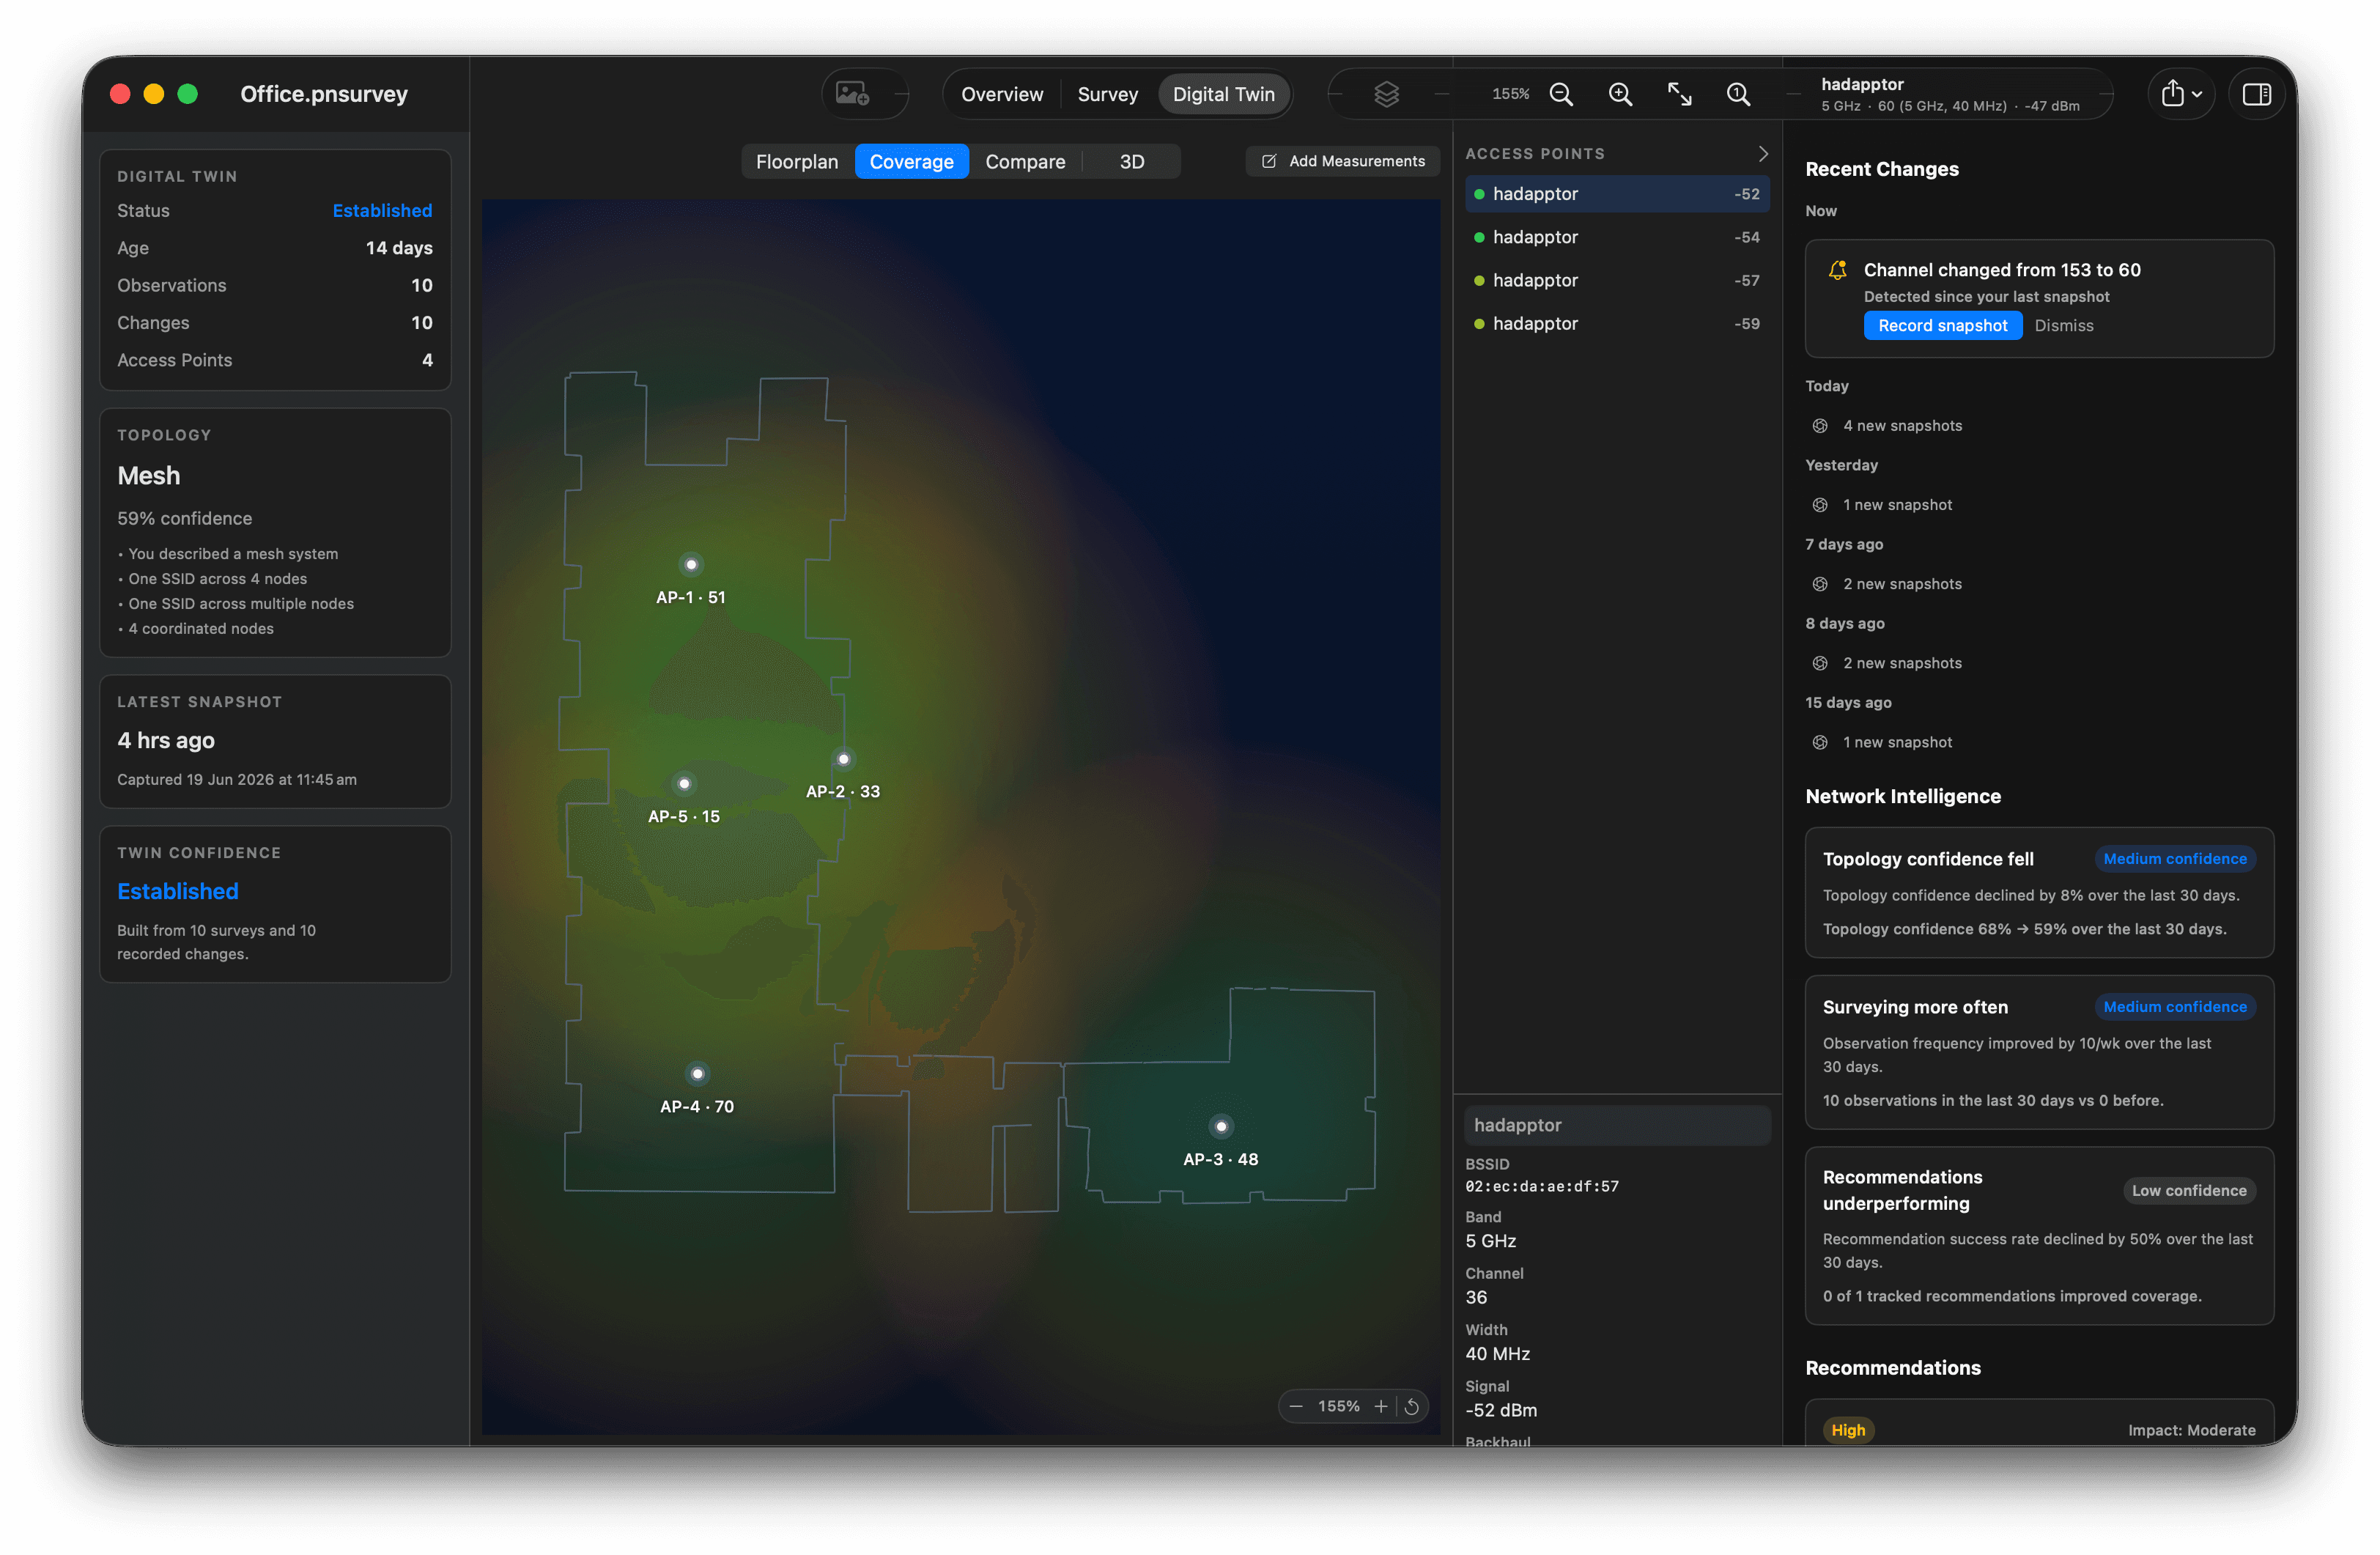Click the Office.pnsurvey window title
Viewport: 2380px width, 1555px height.
coord(324,94)
